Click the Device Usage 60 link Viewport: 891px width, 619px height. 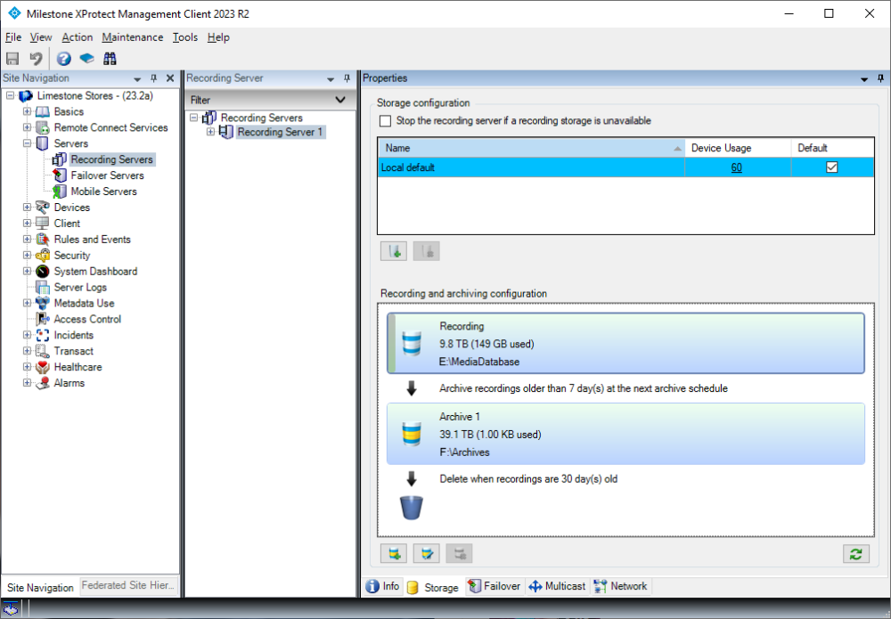coord(737,167)
